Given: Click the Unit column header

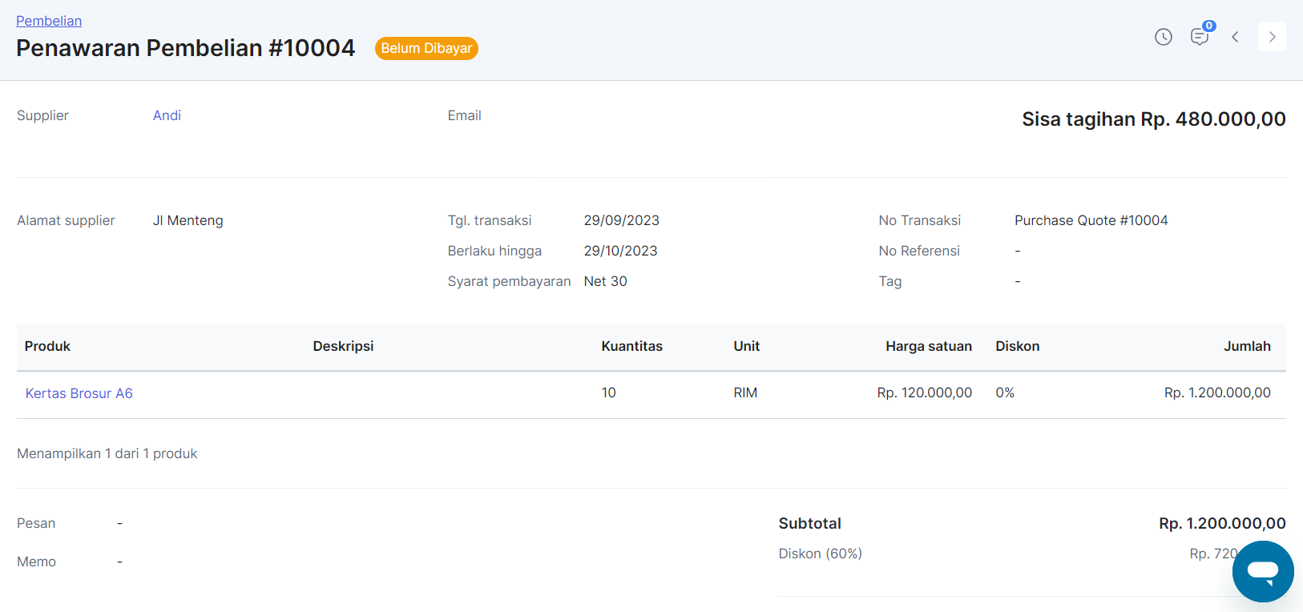Looking at the screenshot, I should (746, 346).
